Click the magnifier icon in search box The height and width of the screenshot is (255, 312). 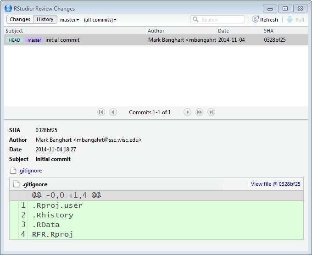[x=195, y=20]
